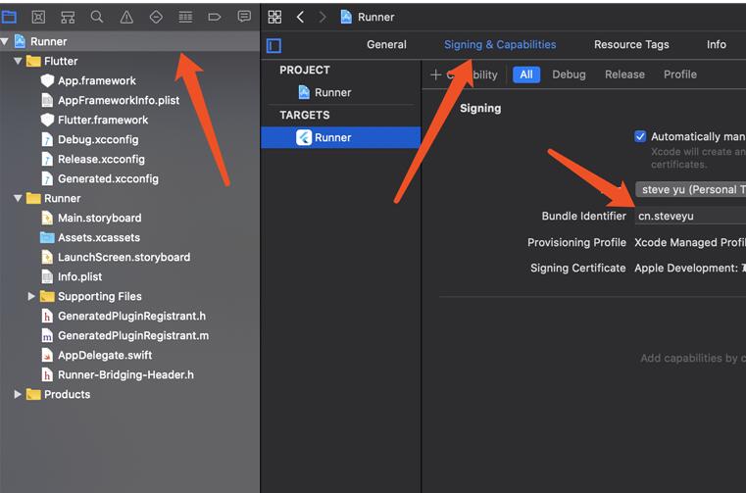746x493 pixels.
Task: Switch to the General tab
Action: tap(386, 45)
